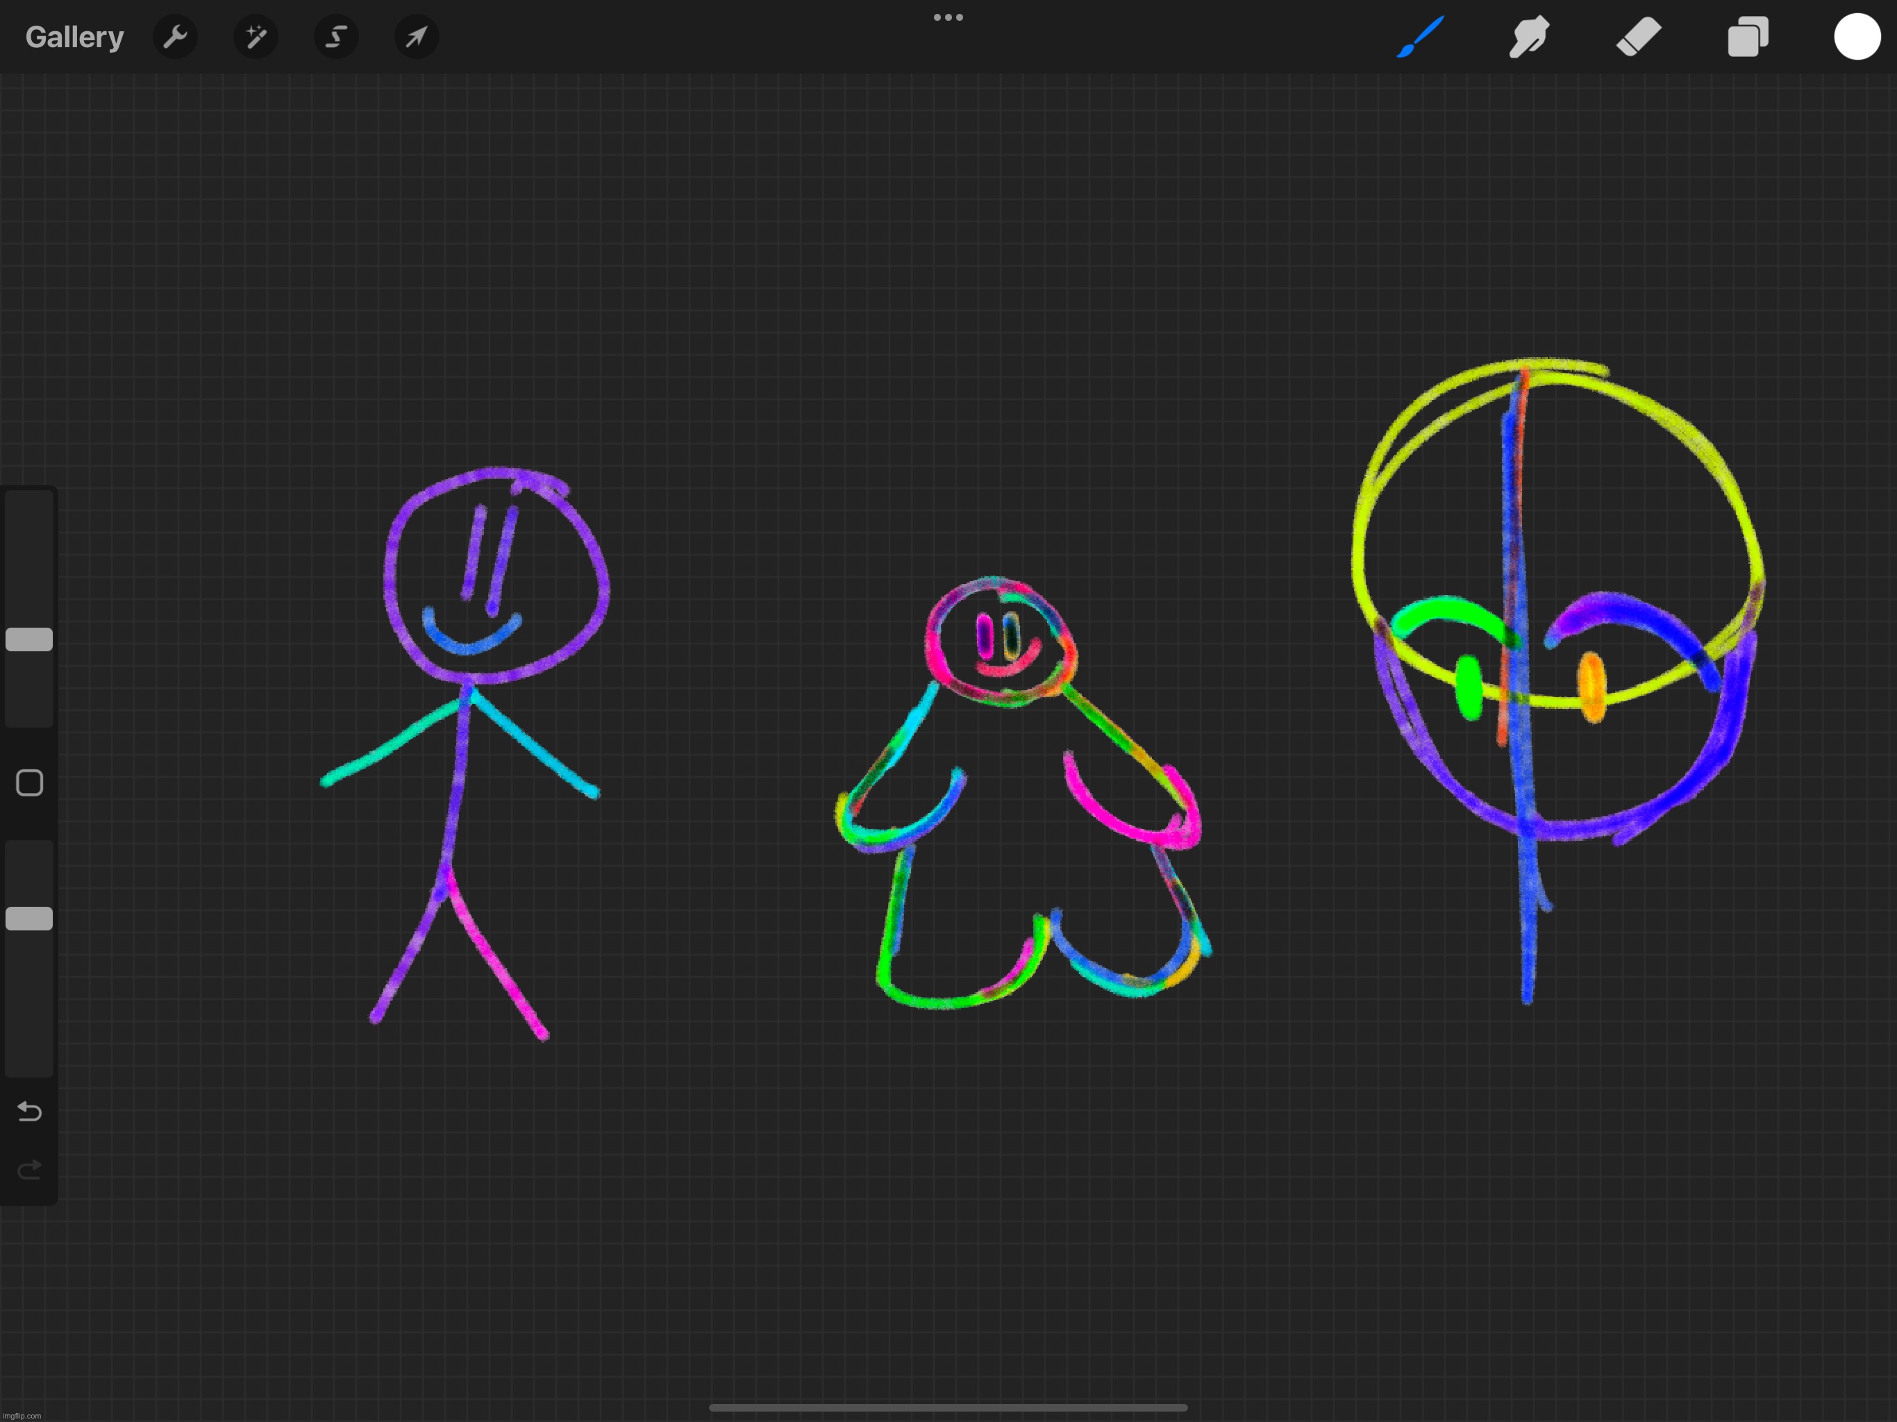This screenshot has height=1422, width=1897.
Task: Tap the Undo arrow
Action: click(x=29, y=1112)
